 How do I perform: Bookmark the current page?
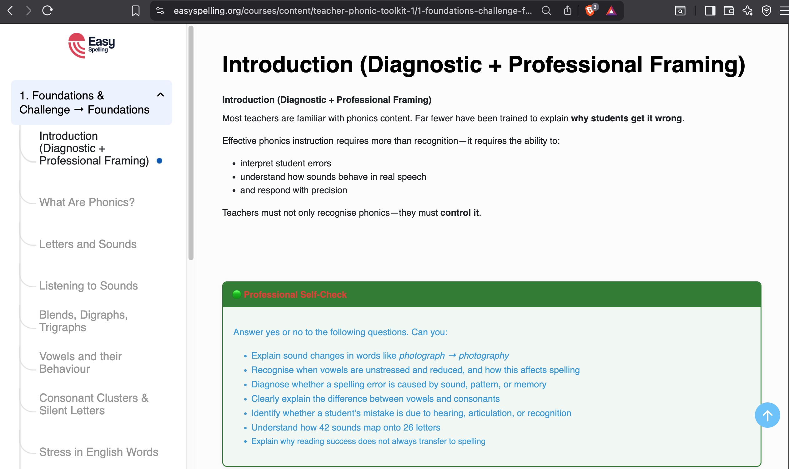click(135, 10)
